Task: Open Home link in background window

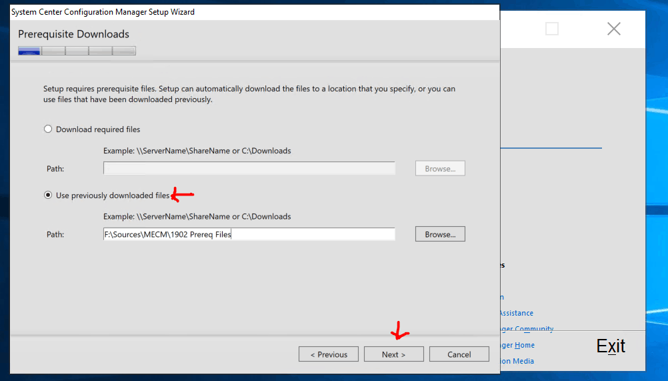Action: pyautogui.click(x=517, y=345)
